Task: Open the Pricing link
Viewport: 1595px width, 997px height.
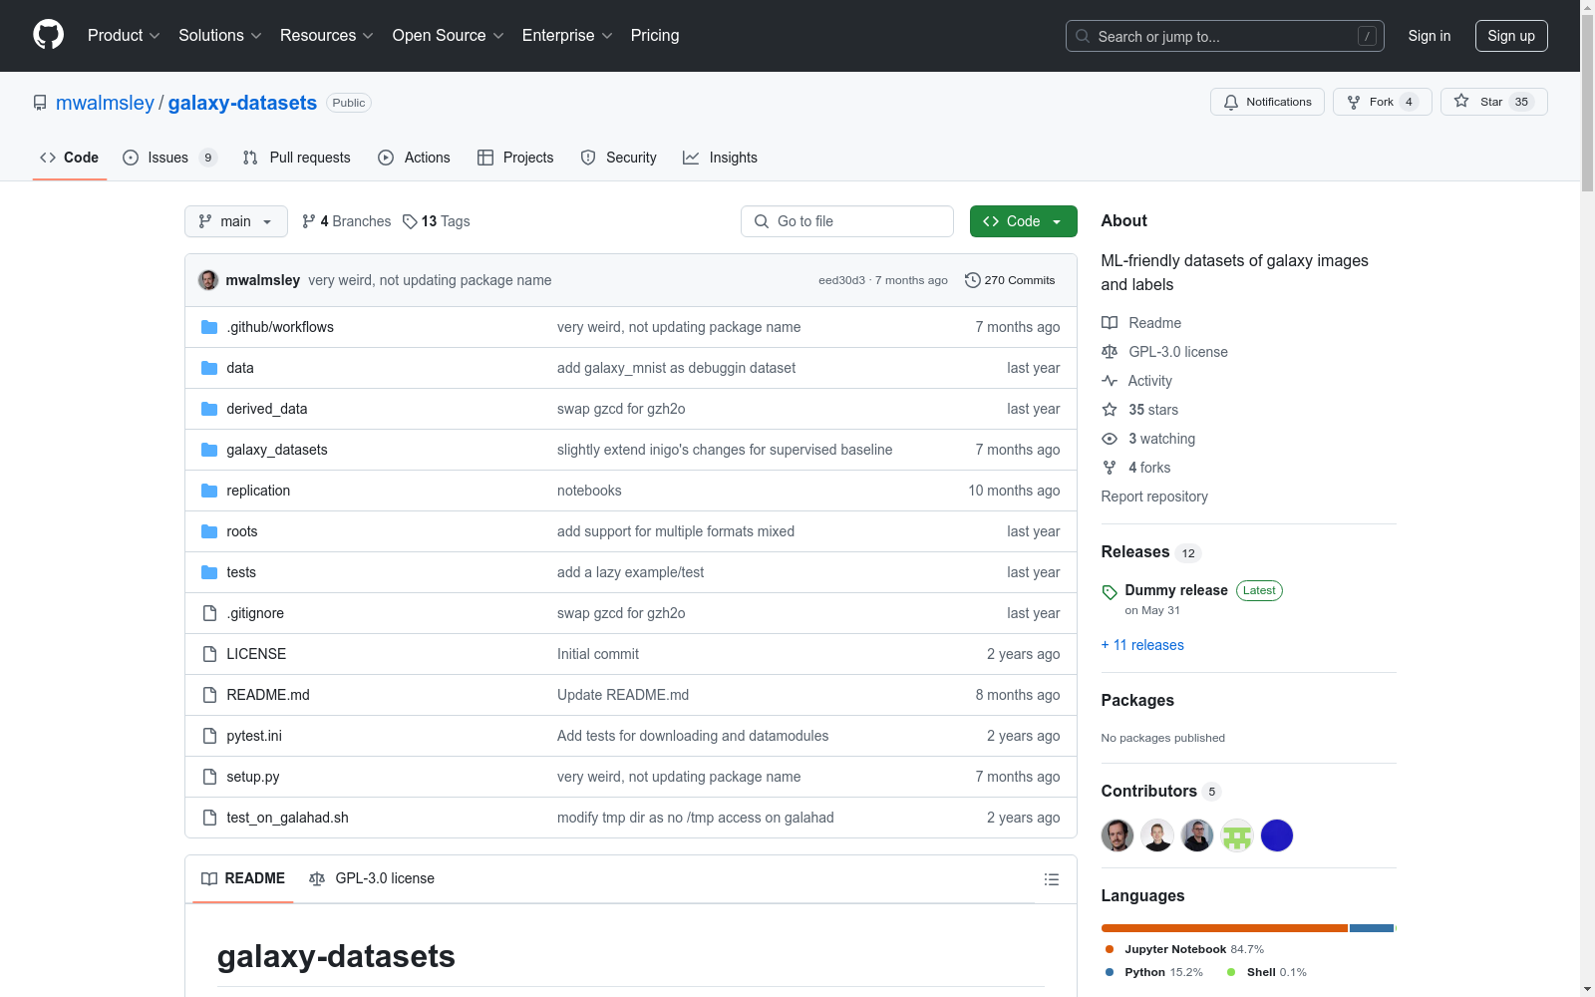Action: 655,36
